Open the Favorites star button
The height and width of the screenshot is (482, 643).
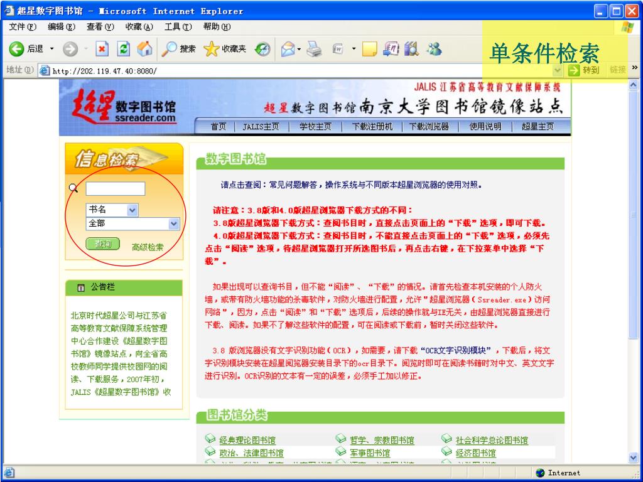click(225, 49)
